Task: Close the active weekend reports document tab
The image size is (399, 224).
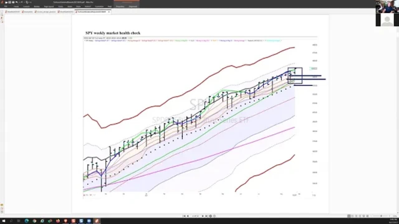Action: tap(109, 12)
